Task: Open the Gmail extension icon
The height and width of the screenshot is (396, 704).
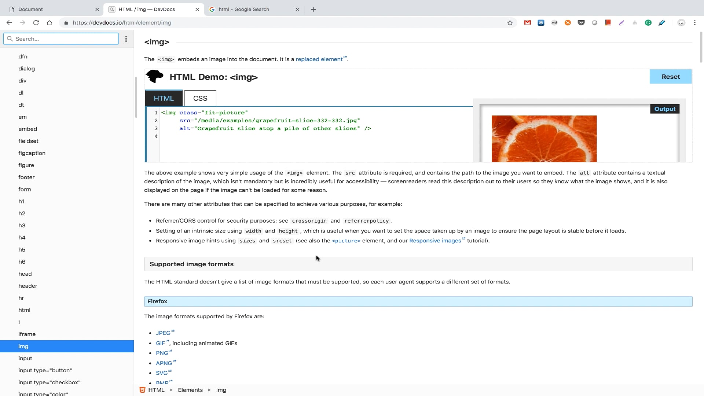Action: pyautogui.click(x=527, y=22)
